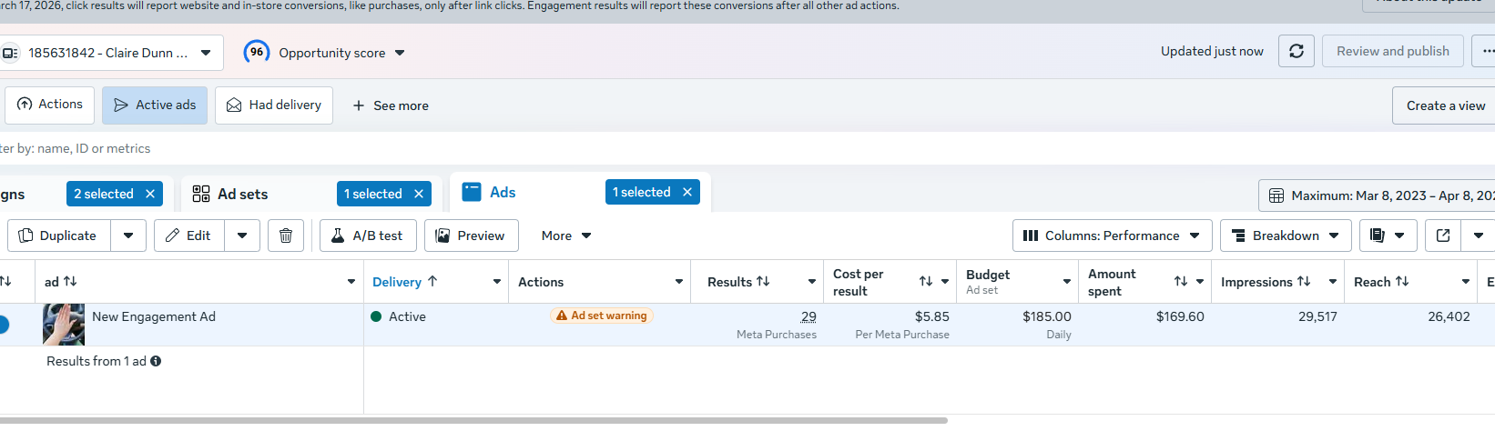Click the Ad set warning badge

tap(602, 316)
